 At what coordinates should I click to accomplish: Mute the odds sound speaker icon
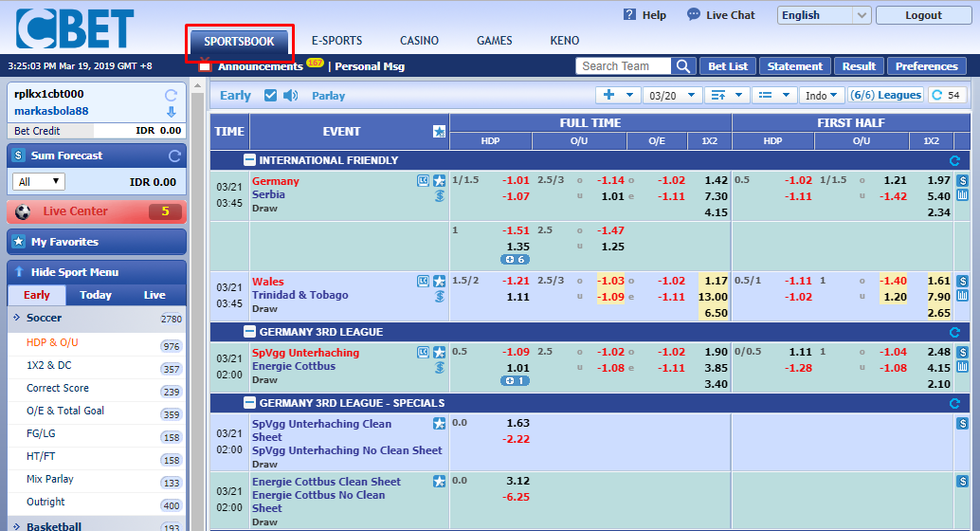291,95
